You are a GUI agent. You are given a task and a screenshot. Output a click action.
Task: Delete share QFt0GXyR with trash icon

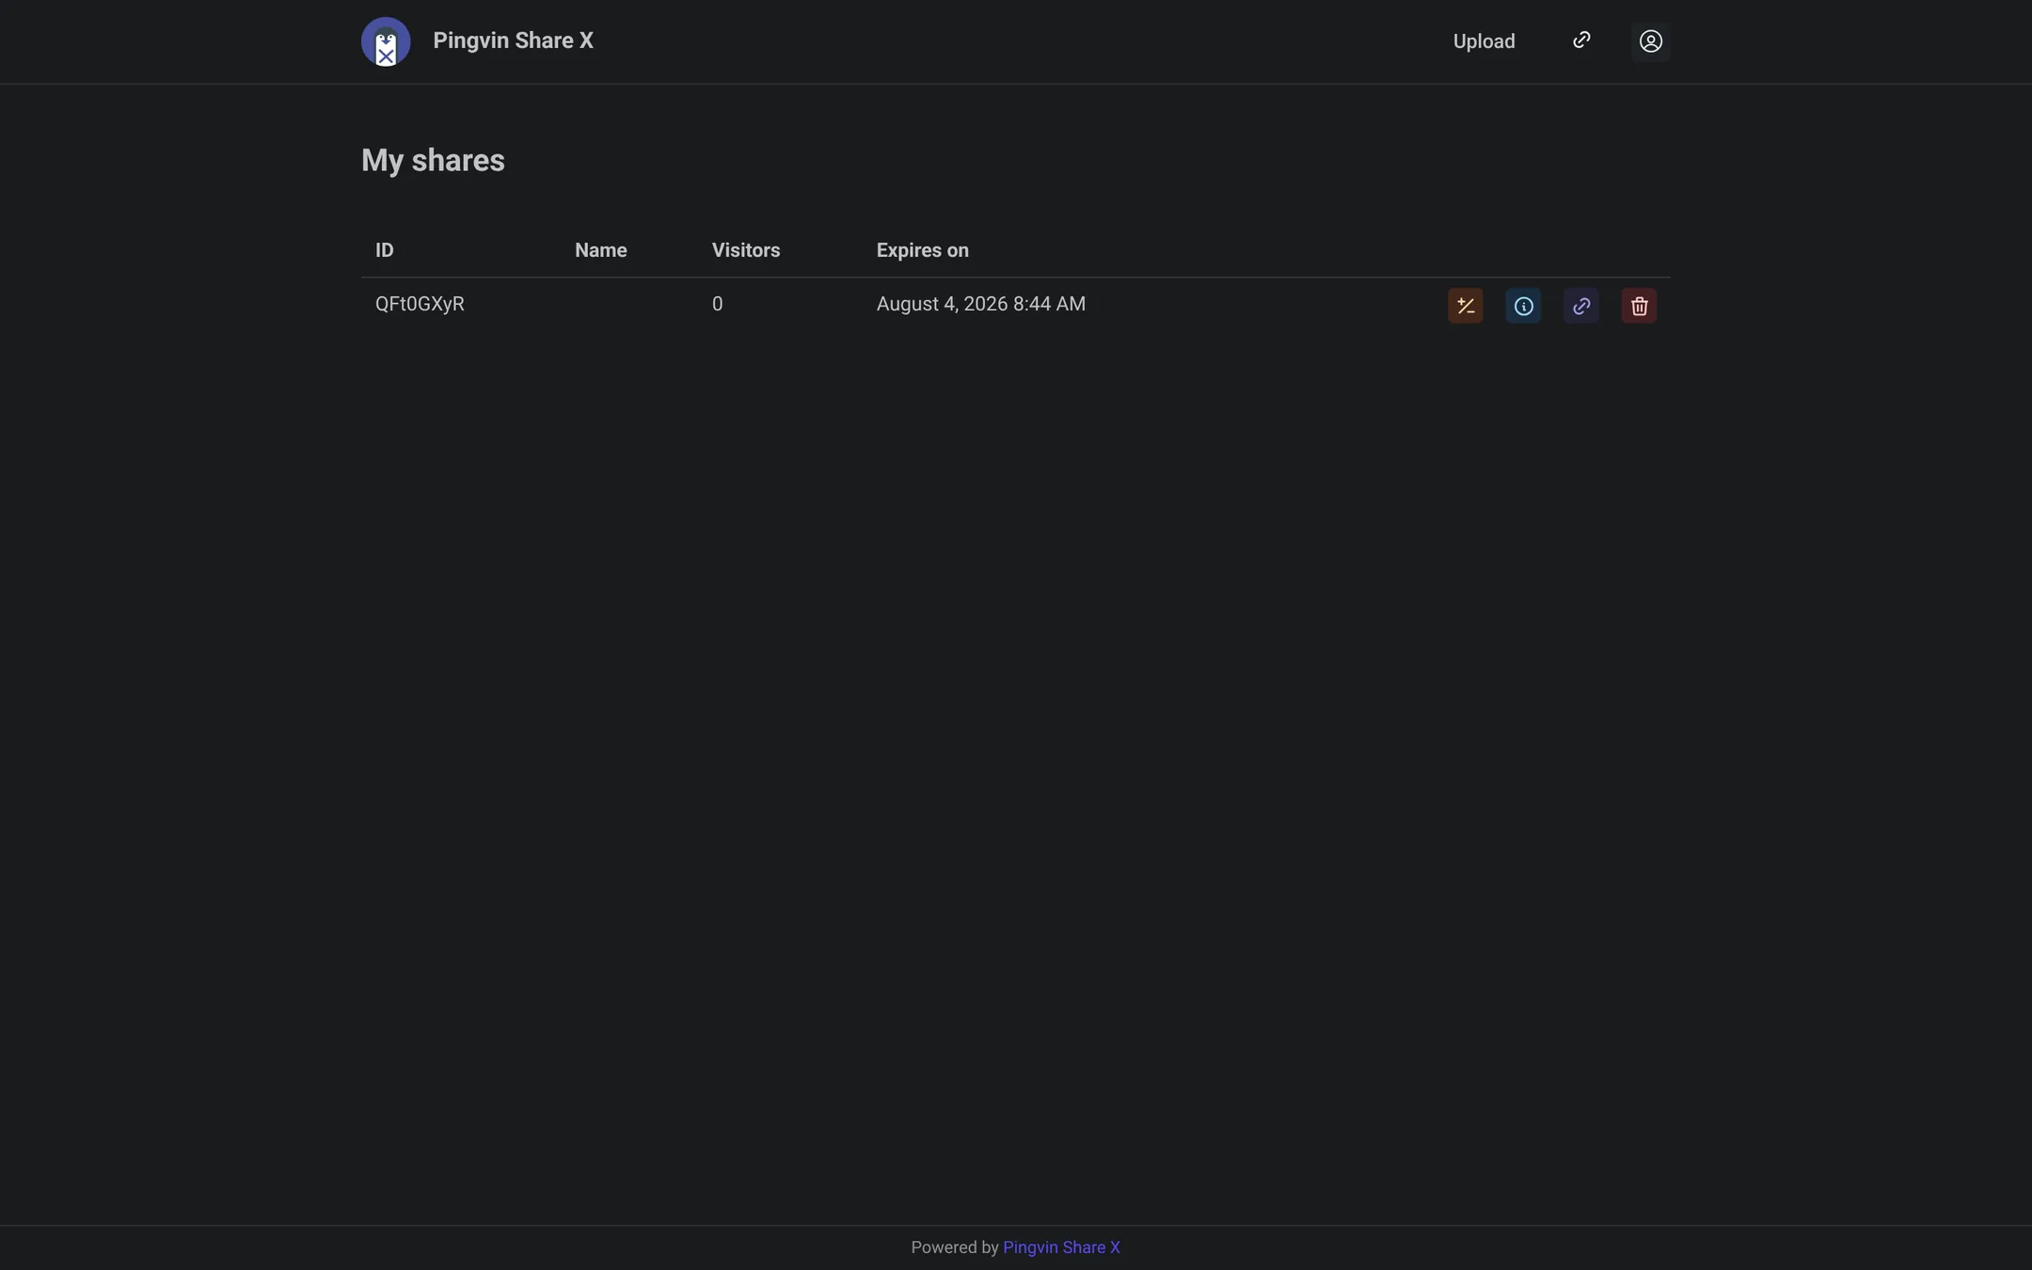[x=1639, y=306]
